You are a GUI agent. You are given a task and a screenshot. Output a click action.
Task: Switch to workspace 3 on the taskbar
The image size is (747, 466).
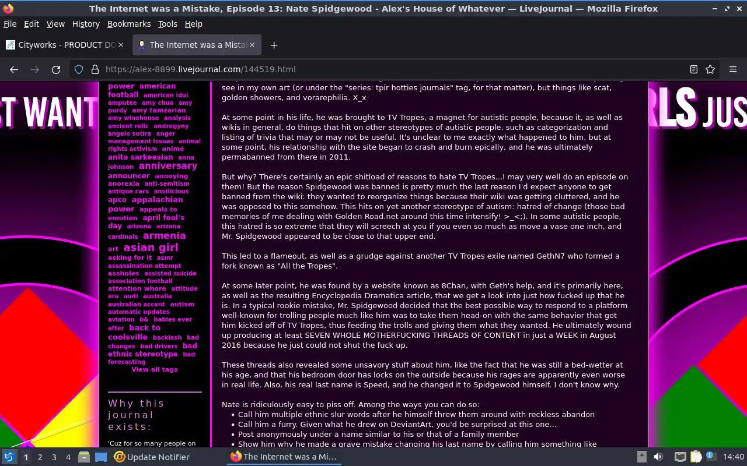point(54,457)
